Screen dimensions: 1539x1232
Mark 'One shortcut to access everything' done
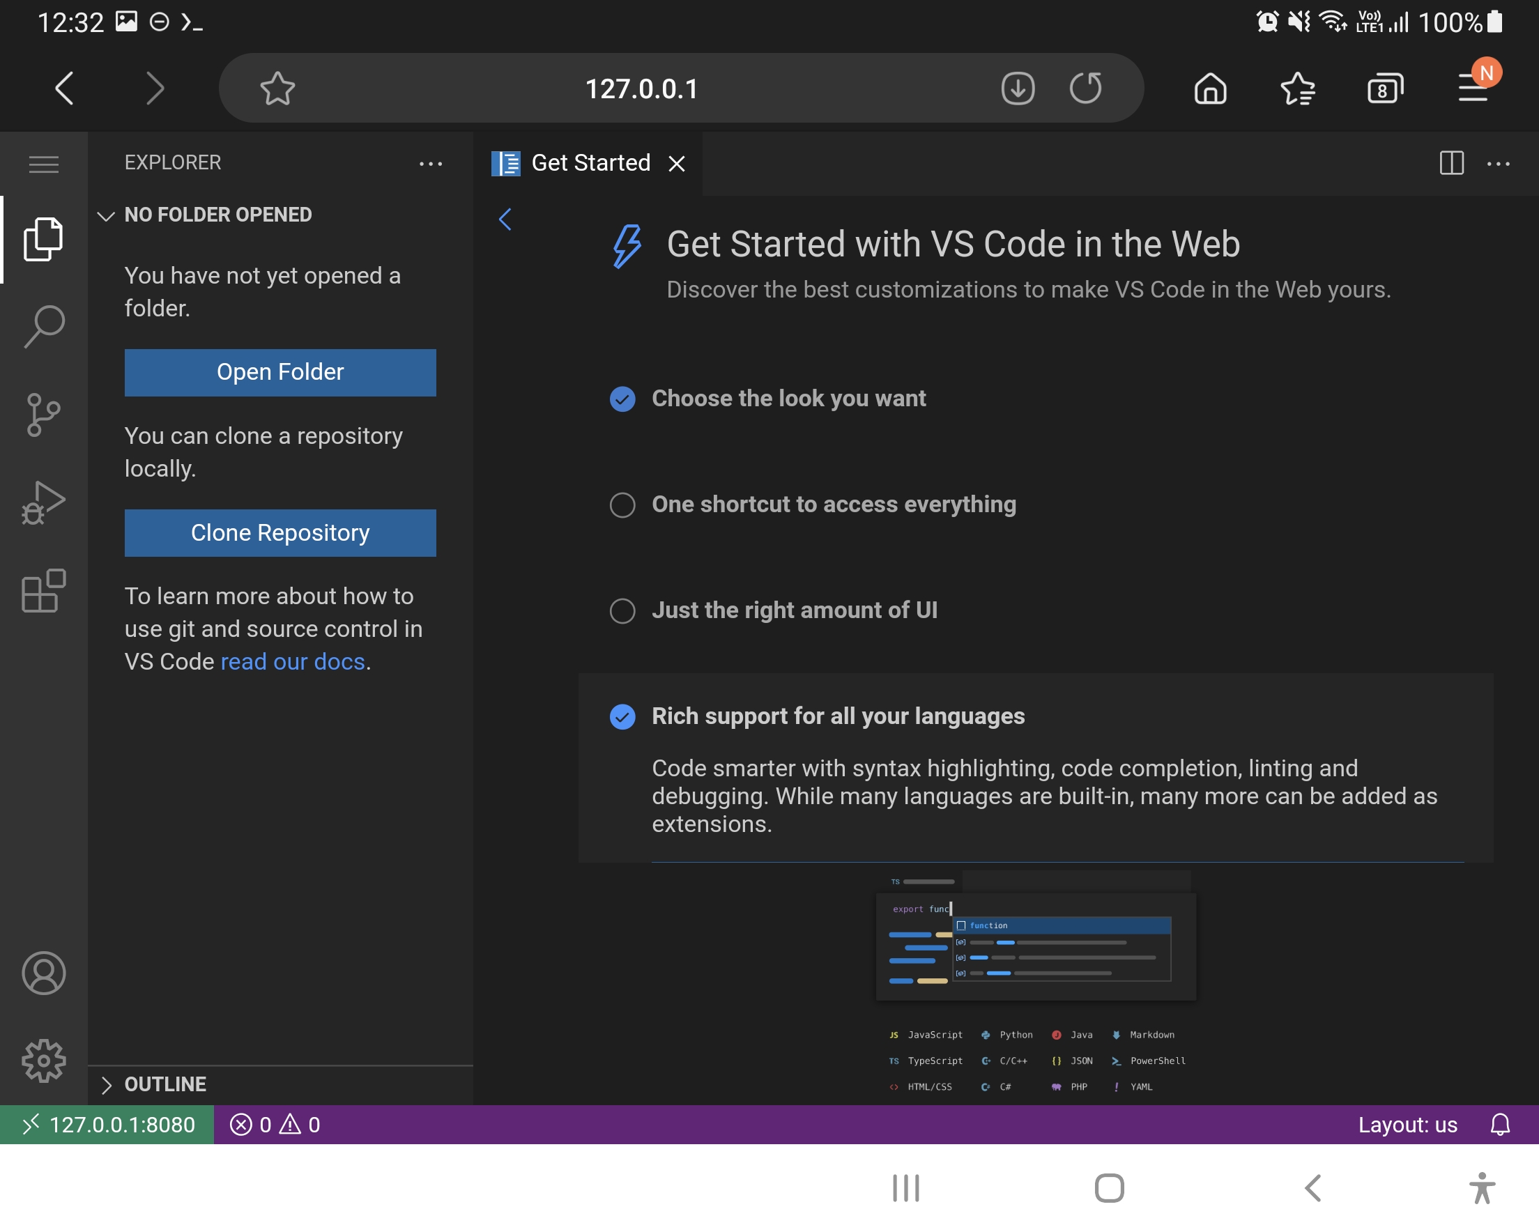(x=622, y=505)
